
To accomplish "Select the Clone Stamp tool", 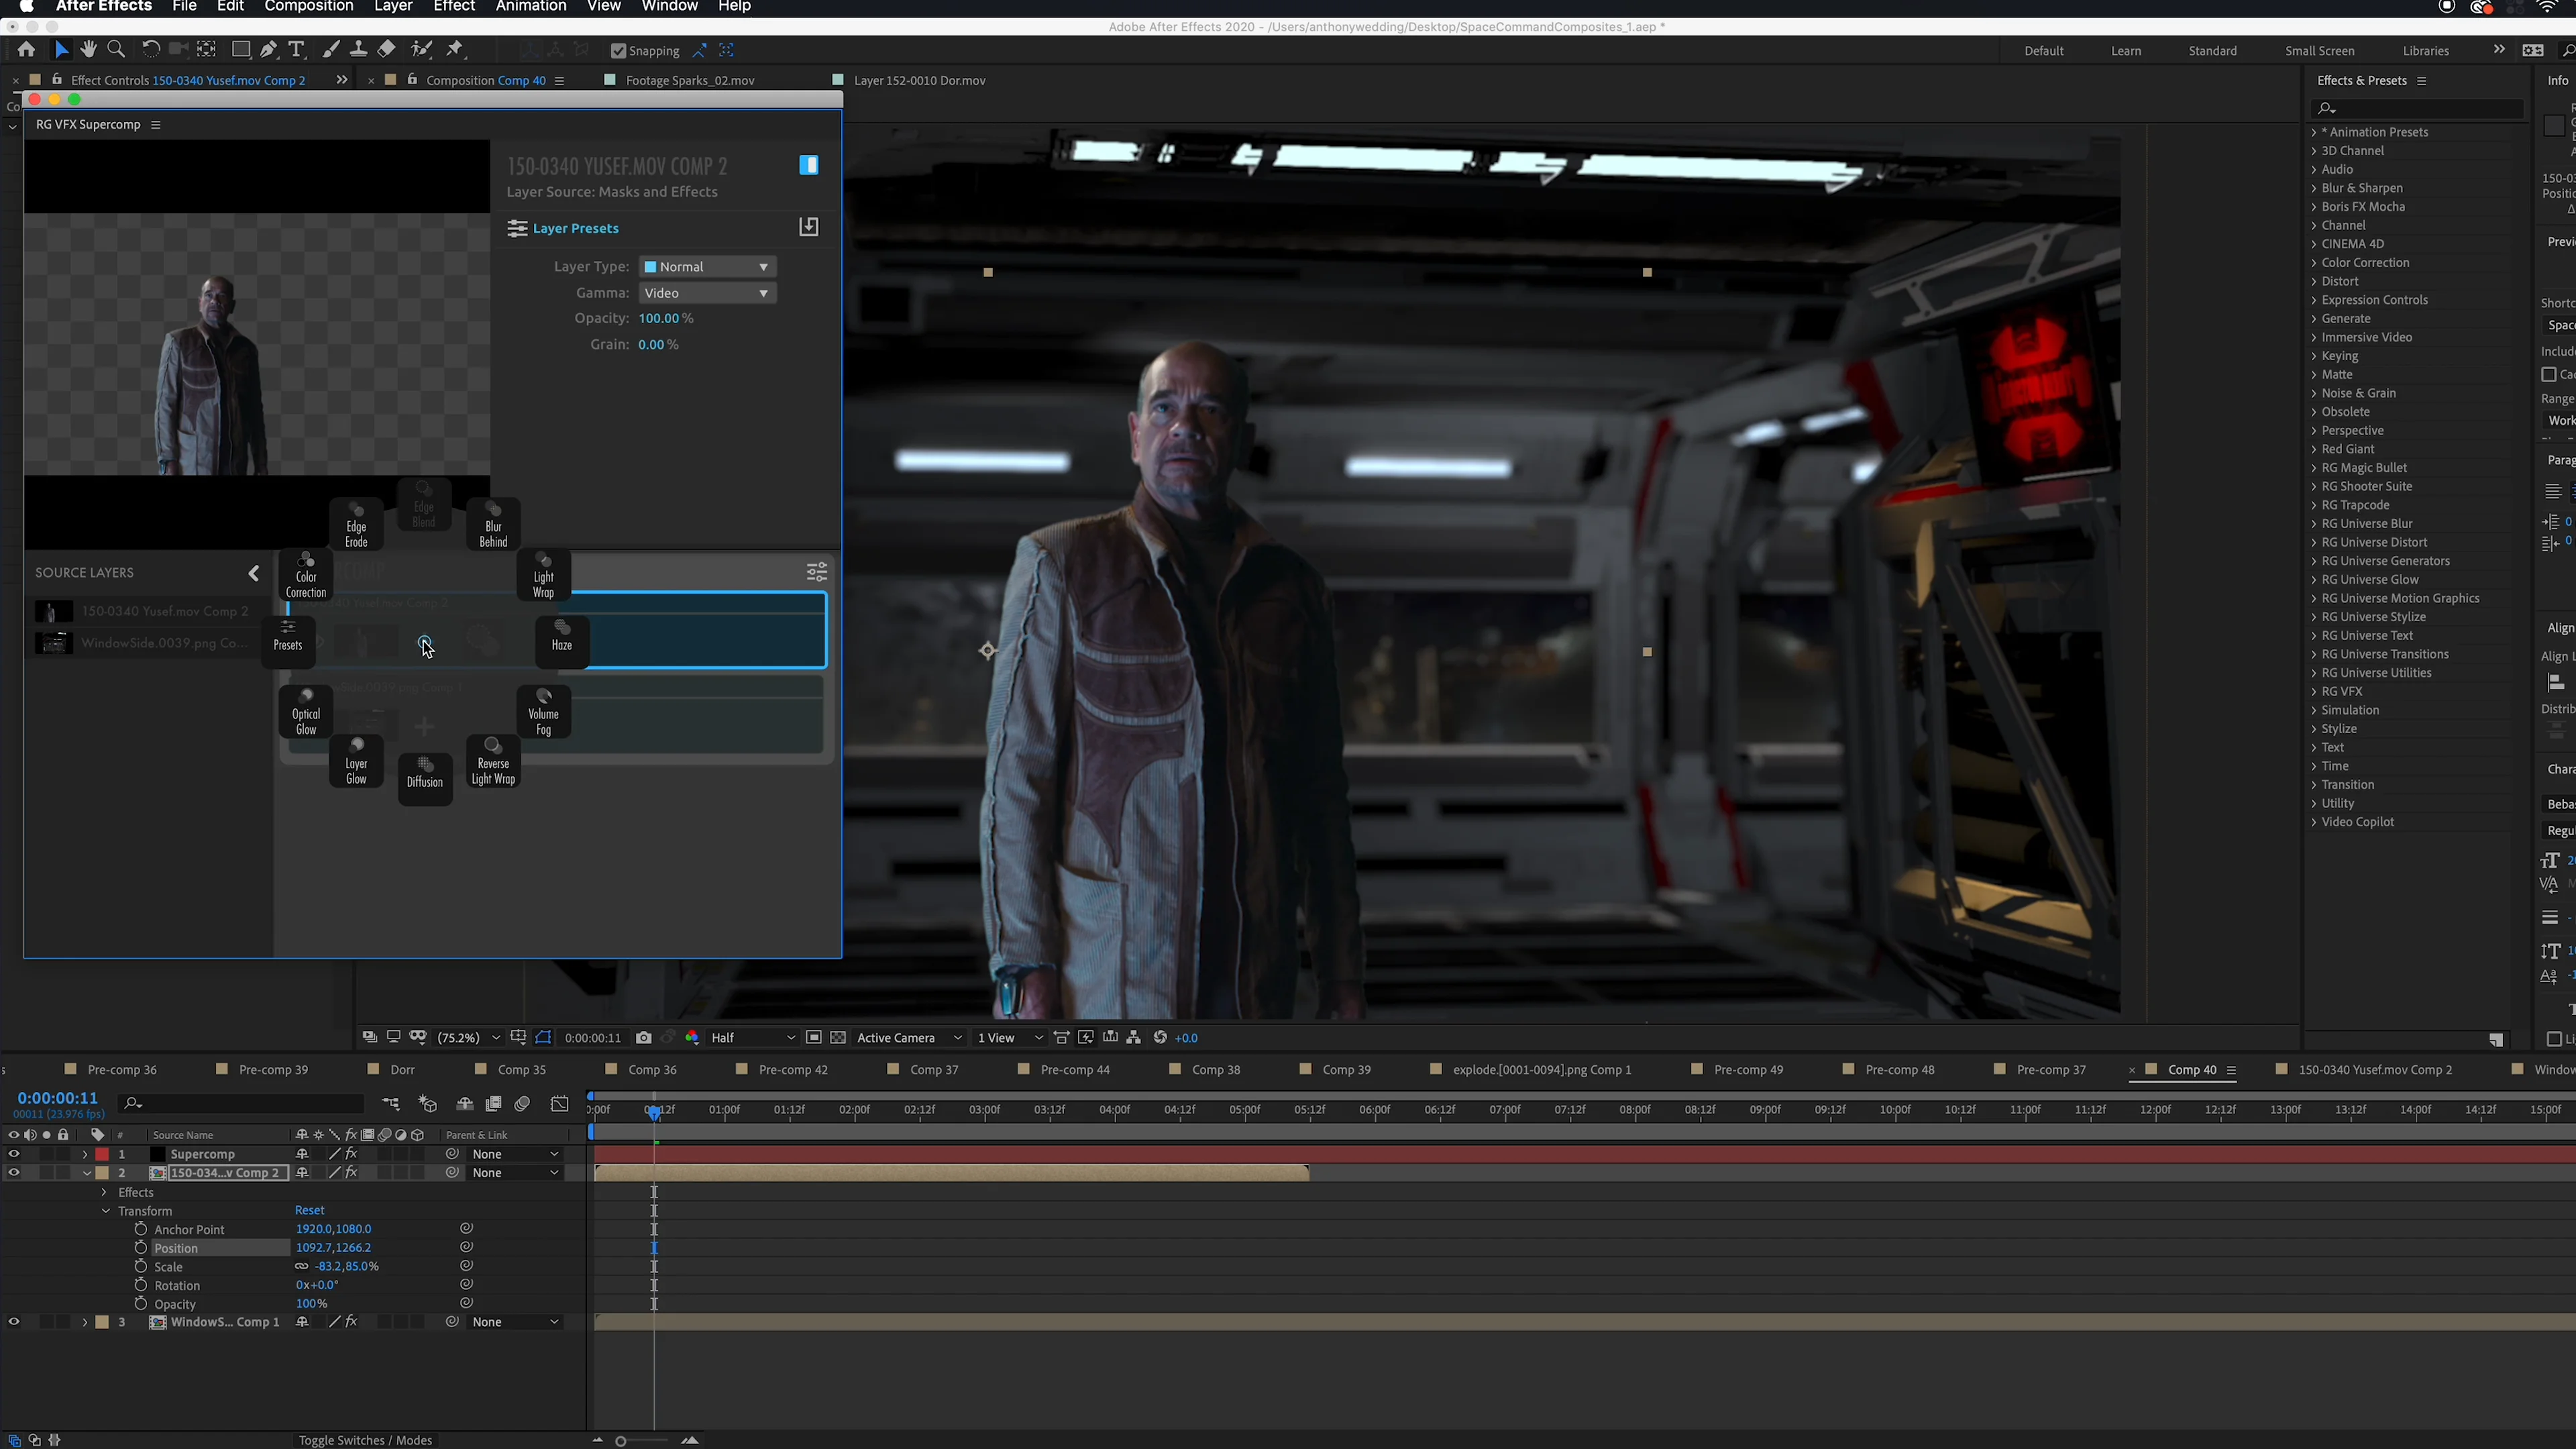I will [358, 50].
